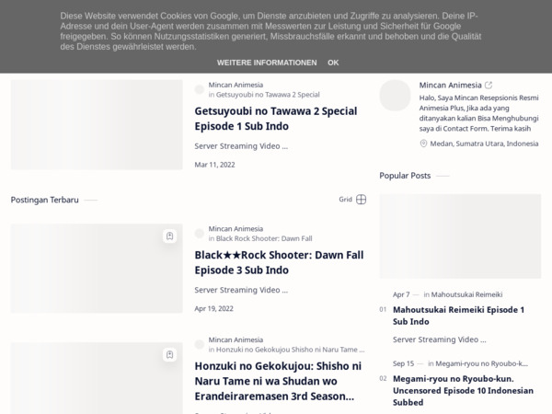The width and height of the screenshot is (552, 414).
Task: Bookmark the Black Rock Shooter Episode 3 post
Action: [169, 236]
